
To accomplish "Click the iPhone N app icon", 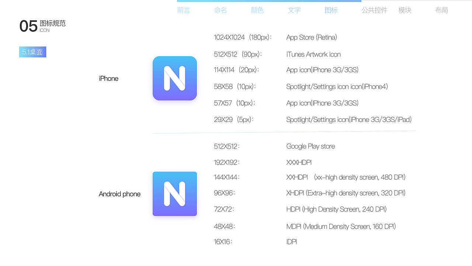I will click(x=175, y=78).
